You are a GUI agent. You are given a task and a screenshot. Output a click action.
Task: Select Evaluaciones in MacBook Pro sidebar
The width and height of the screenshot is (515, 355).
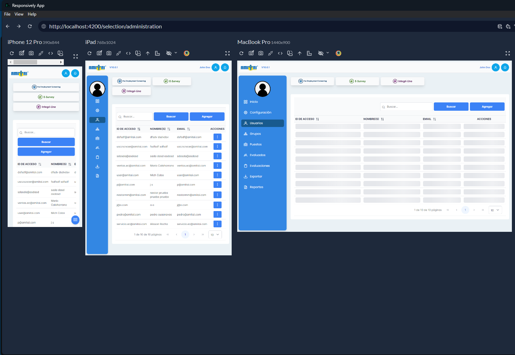[x=259, y=166]
